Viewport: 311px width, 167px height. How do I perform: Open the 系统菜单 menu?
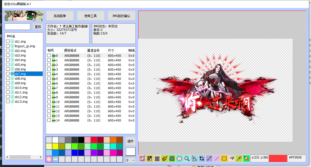click(60, 15)
